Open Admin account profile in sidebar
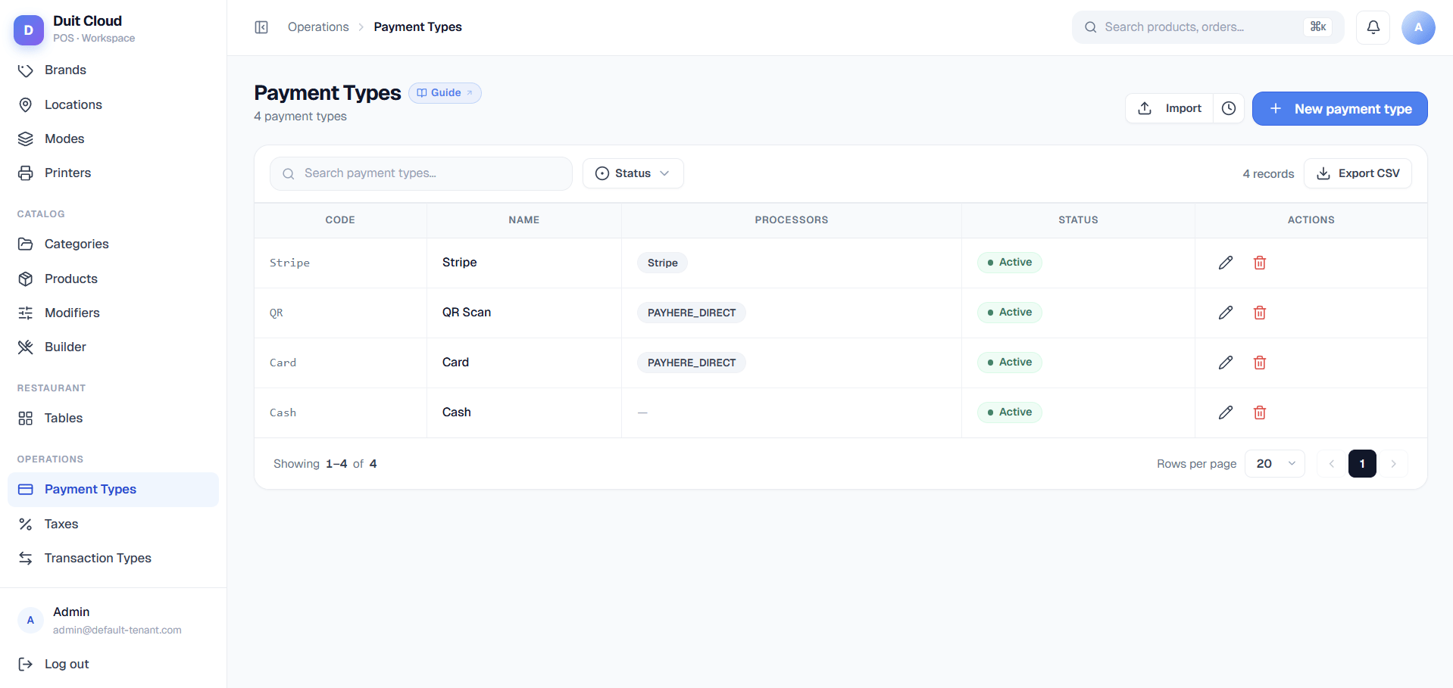This screenshot has width=1453, height=688. [113, 620]
